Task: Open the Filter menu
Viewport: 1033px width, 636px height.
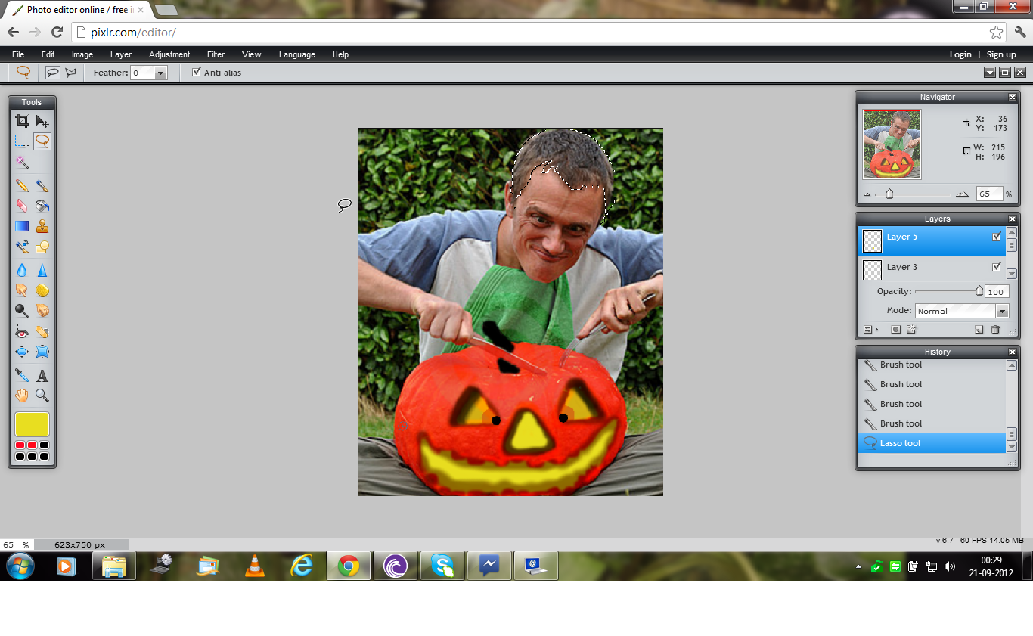Action: (216, 54)
